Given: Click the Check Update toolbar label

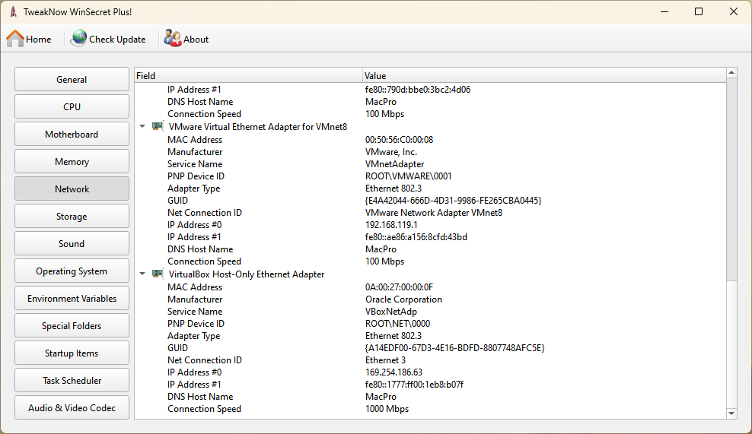Looking at the screenshot, I should click(117, 40).
